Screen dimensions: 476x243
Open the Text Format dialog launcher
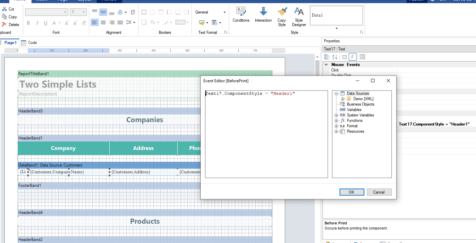pos(226,32)
